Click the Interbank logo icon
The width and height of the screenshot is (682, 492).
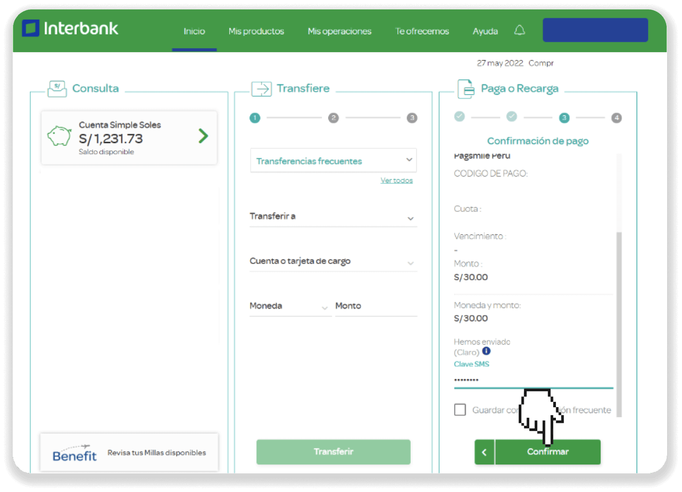(x=31, y=28)
